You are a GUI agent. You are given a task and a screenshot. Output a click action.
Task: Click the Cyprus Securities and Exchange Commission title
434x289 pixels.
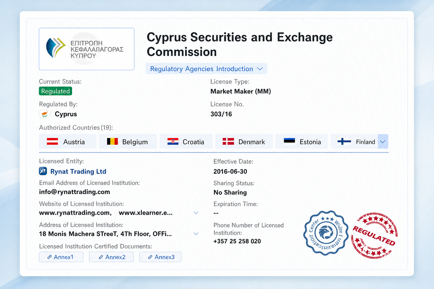click(x=240, y=45)
